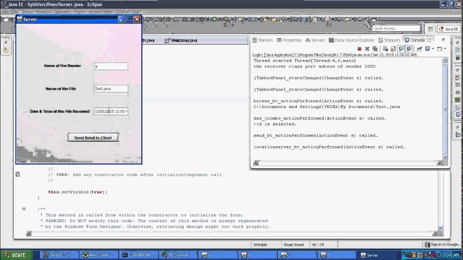Open the Open Console dropdown arrow
The width and height of the screenshot is (463, 260).
pyautogui.click(x=445, y=49)
